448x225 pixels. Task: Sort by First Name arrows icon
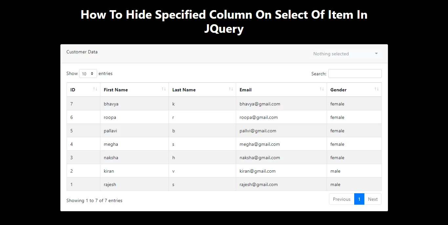(x=164, y=89)
